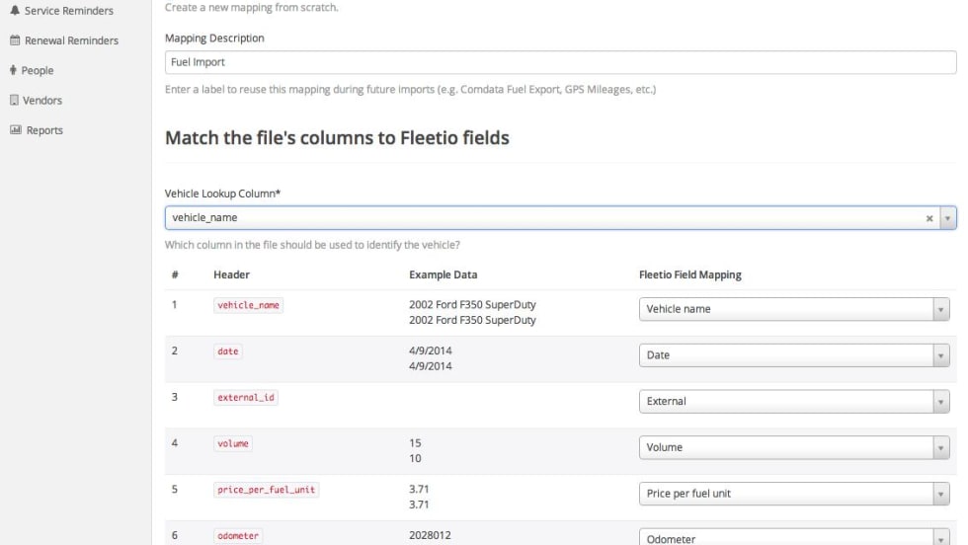The width and height of the screenshot is (968, 545).
Task: Open the Volume field mapping dropdown
Action: click(x=794, y=447)
